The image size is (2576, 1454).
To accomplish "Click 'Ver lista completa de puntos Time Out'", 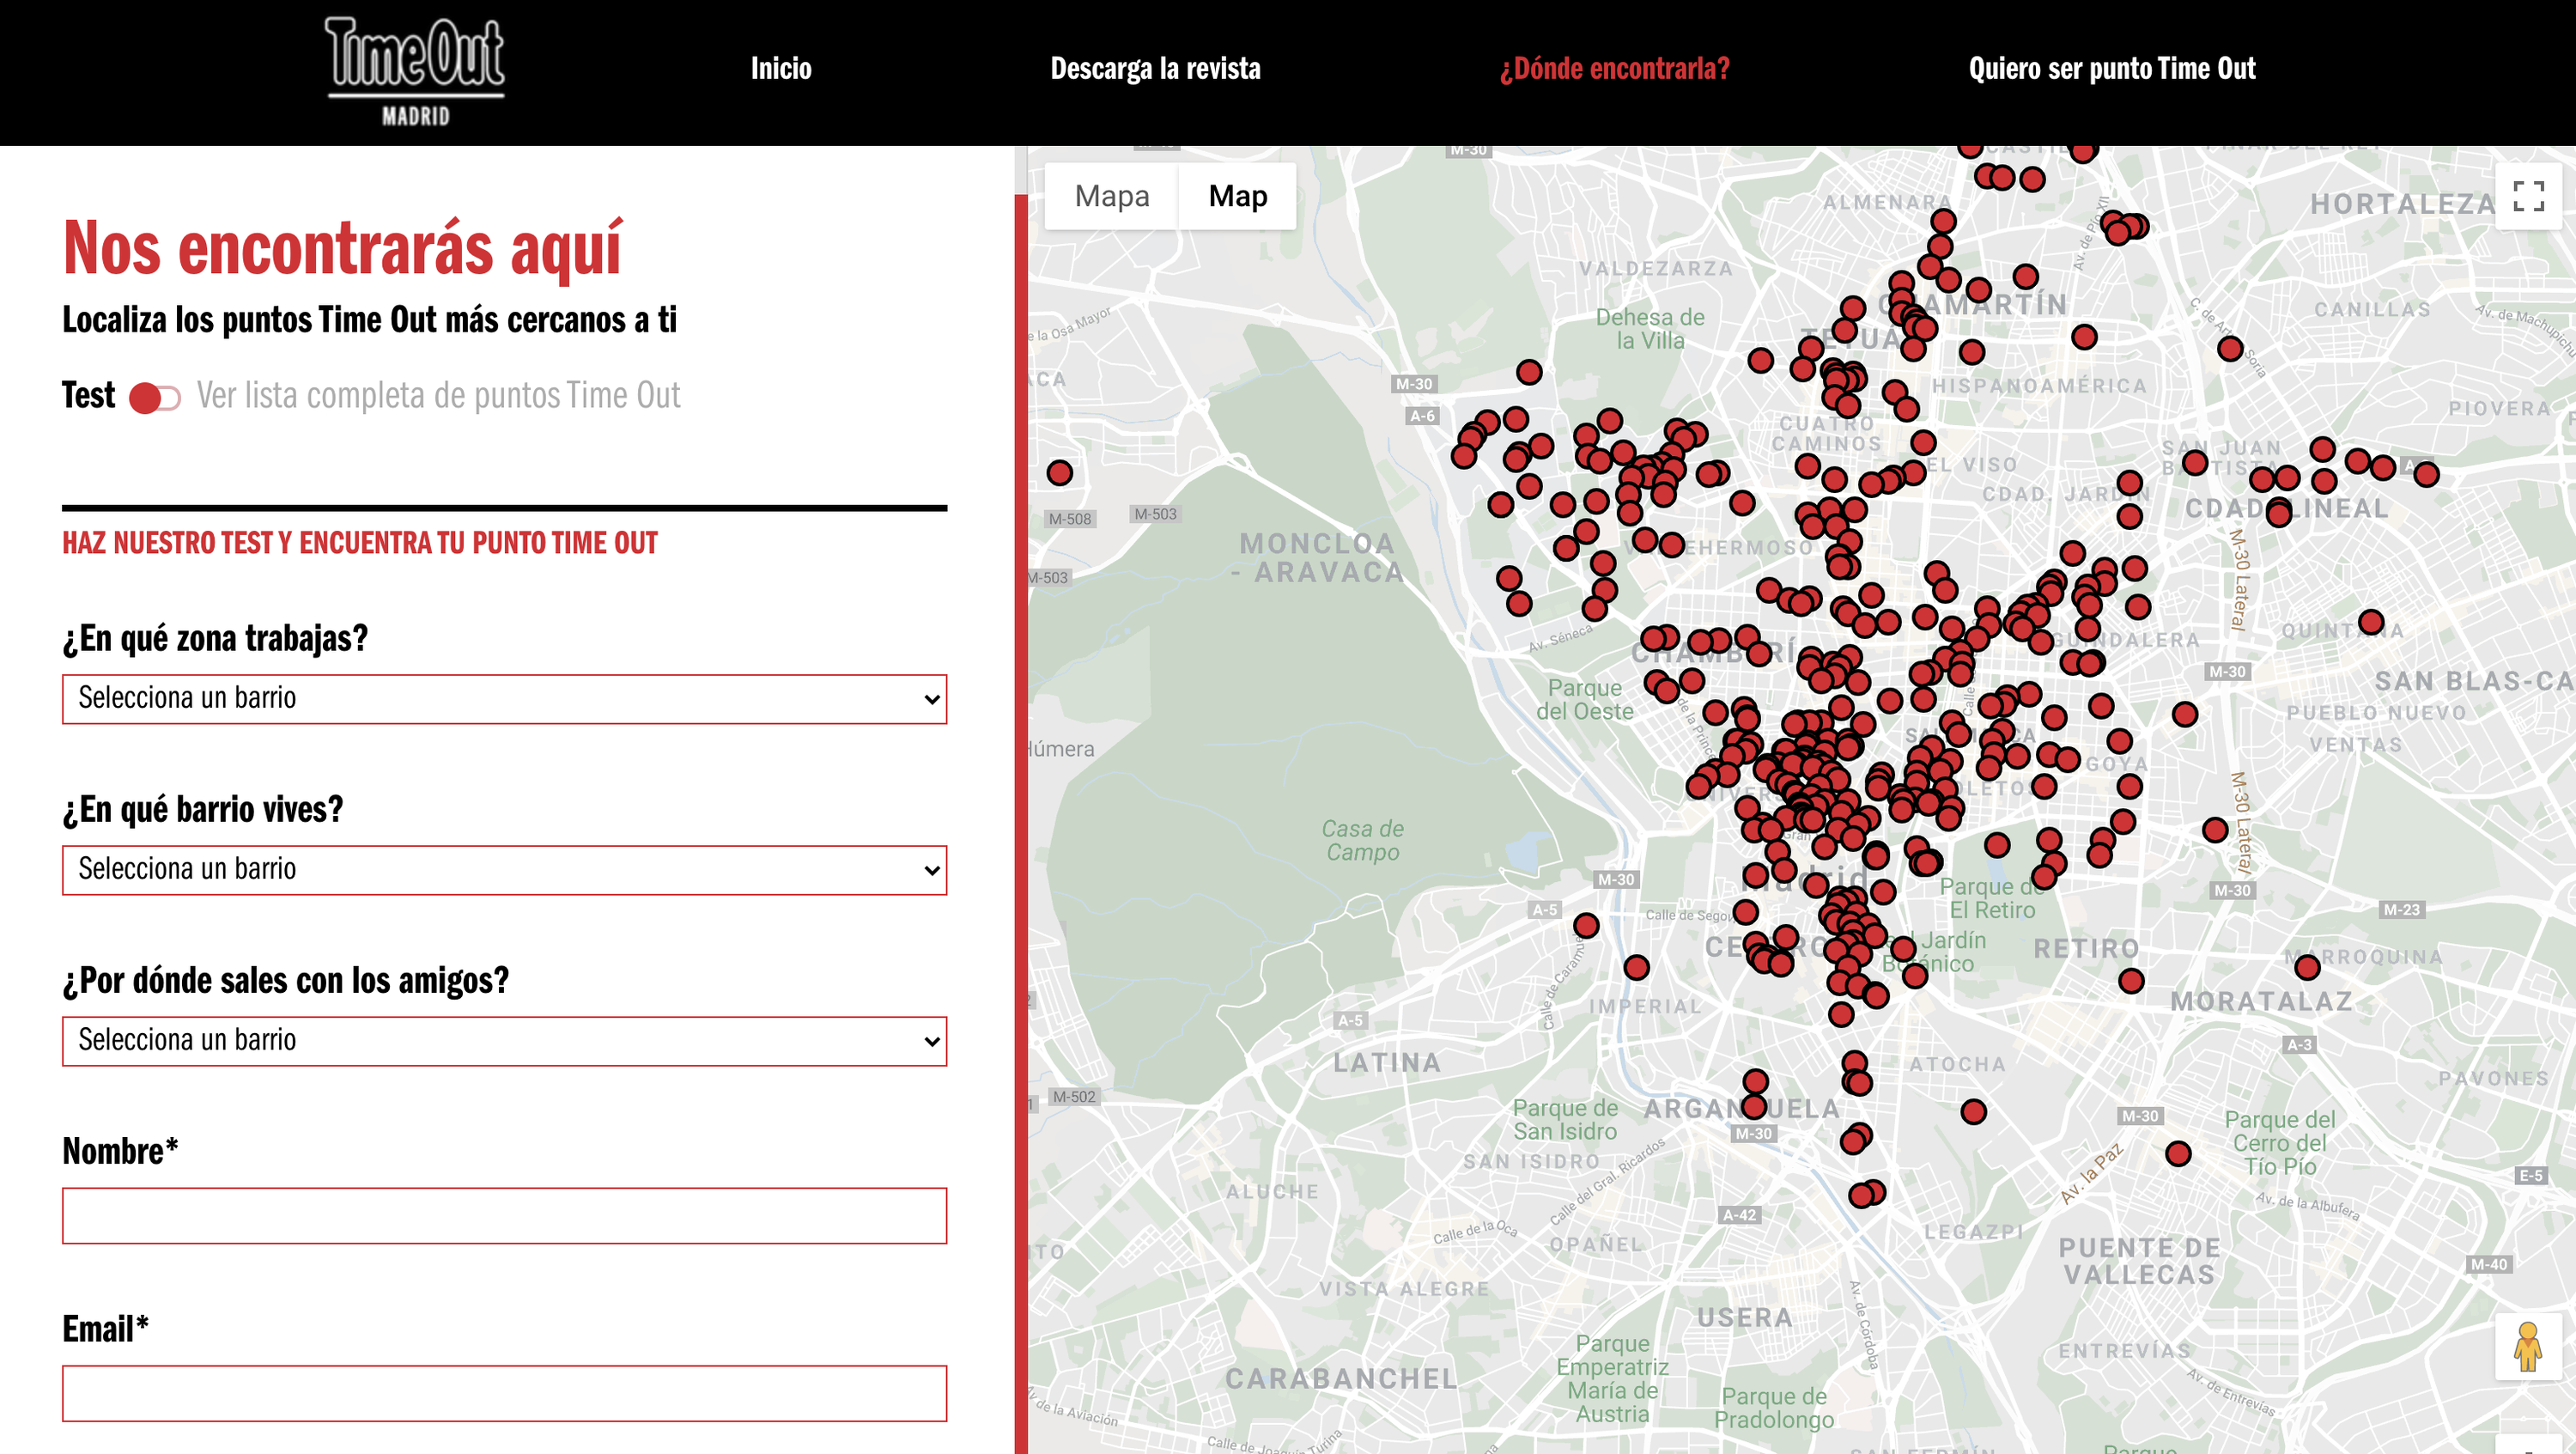I will click(x=438, y=396).
